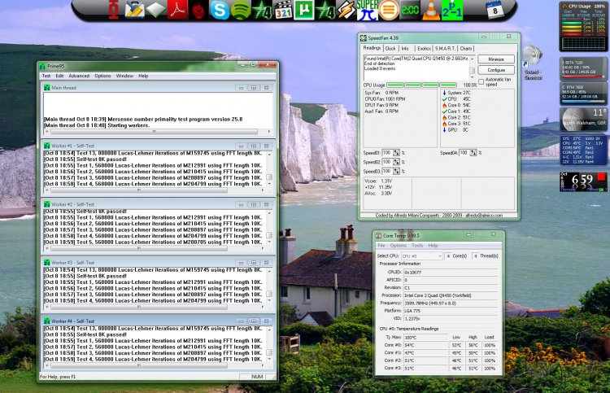Image resolution: width=610 pixels, height=393 pixels.
Task: Adjust the Speed03 spinner arrows
Action: [396, 171]
